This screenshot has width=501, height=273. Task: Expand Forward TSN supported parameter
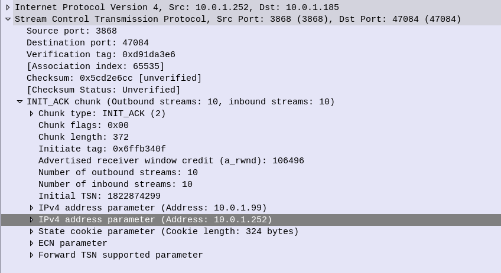tap(32, 255)
